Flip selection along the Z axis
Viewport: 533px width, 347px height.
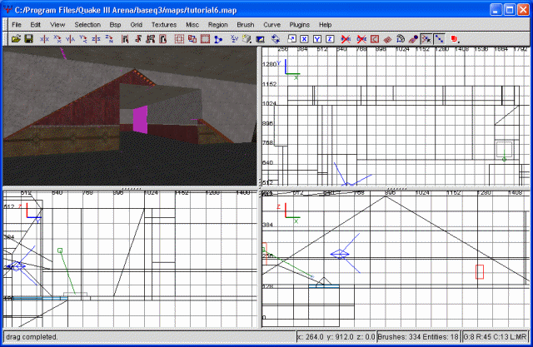96,39
